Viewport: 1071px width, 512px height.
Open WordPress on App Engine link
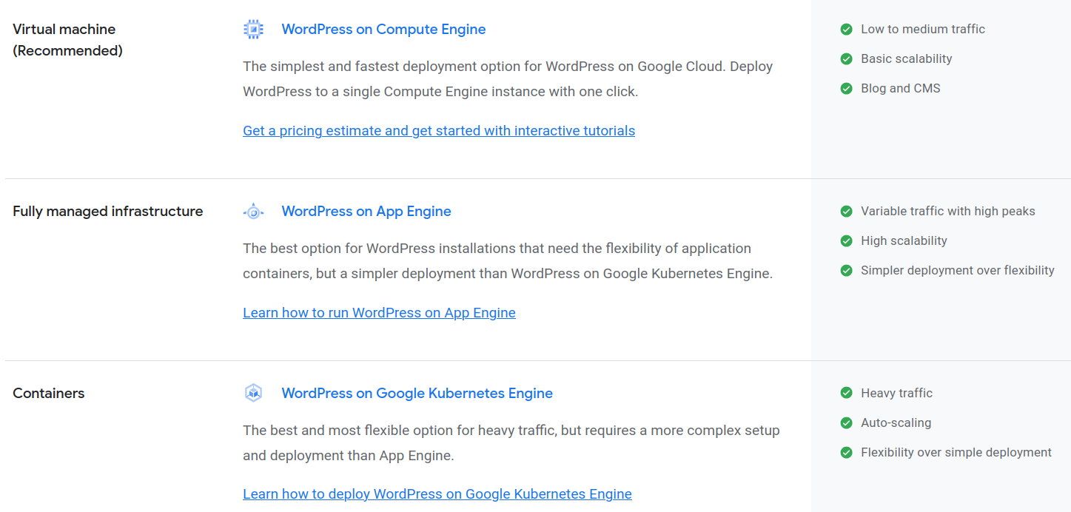366,212
